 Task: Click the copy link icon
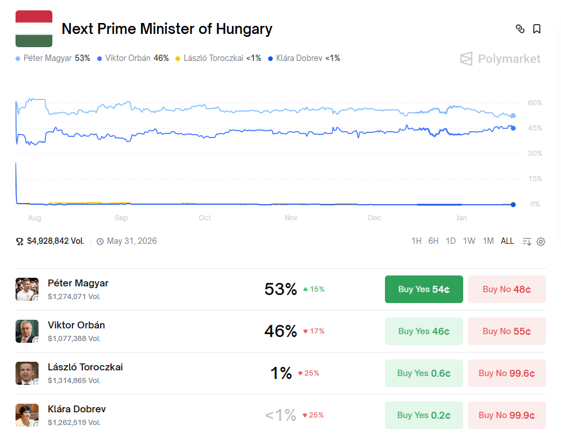coord(520,29)
